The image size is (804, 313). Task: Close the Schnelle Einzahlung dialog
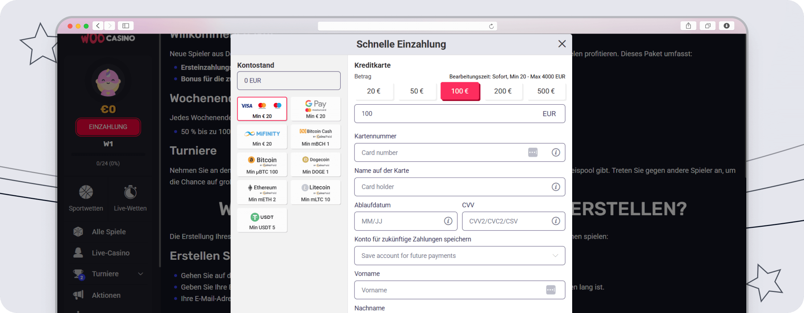click(562, 44)
